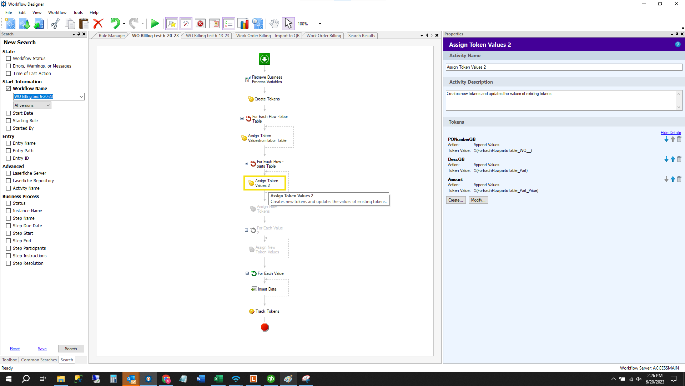
Task: Click the red Delete X icon
Action: click(98, 24)
